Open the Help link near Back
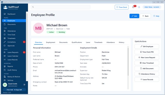Screen dimensions: 165x95 [156, 16]
